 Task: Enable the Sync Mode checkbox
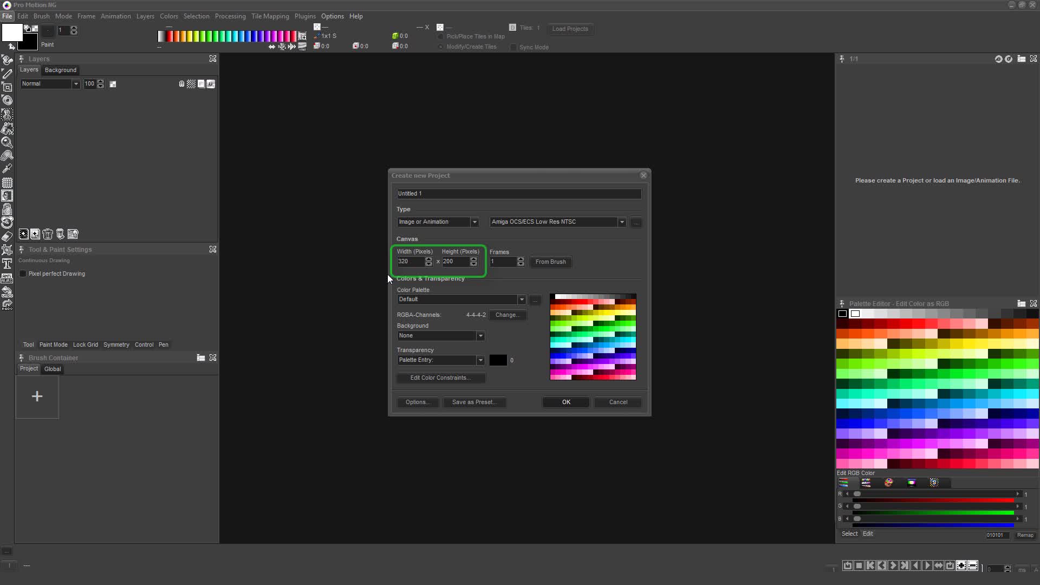(513, 47)
